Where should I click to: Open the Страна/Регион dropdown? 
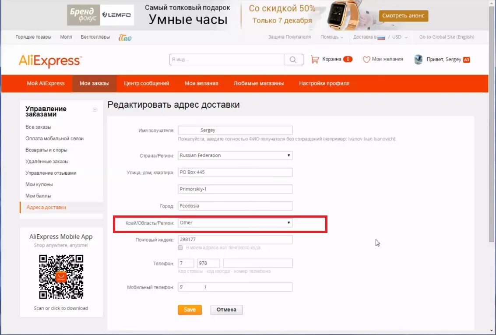click(235, 155)
